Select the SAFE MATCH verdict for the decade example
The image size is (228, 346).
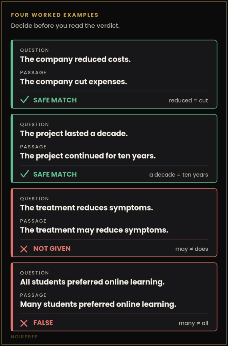tap(55, 174)
